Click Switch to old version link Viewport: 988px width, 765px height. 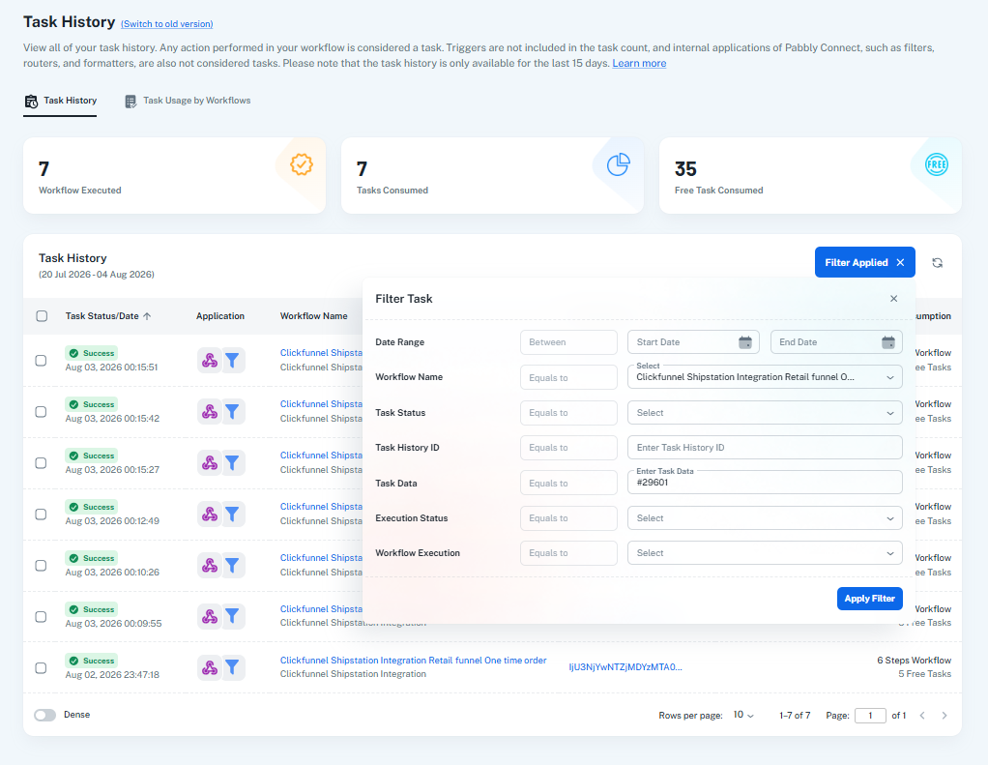pos(167,24)
